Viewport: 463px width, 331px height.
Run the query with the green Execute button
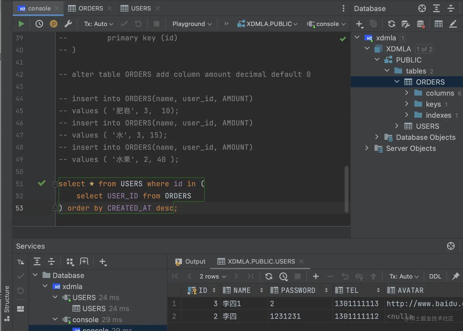[x=21, y=24]
